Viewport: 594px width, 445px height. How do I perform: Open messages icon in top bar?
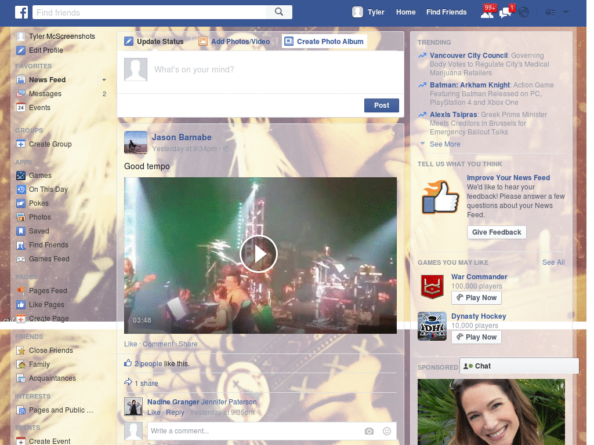[x=505, y=13]
